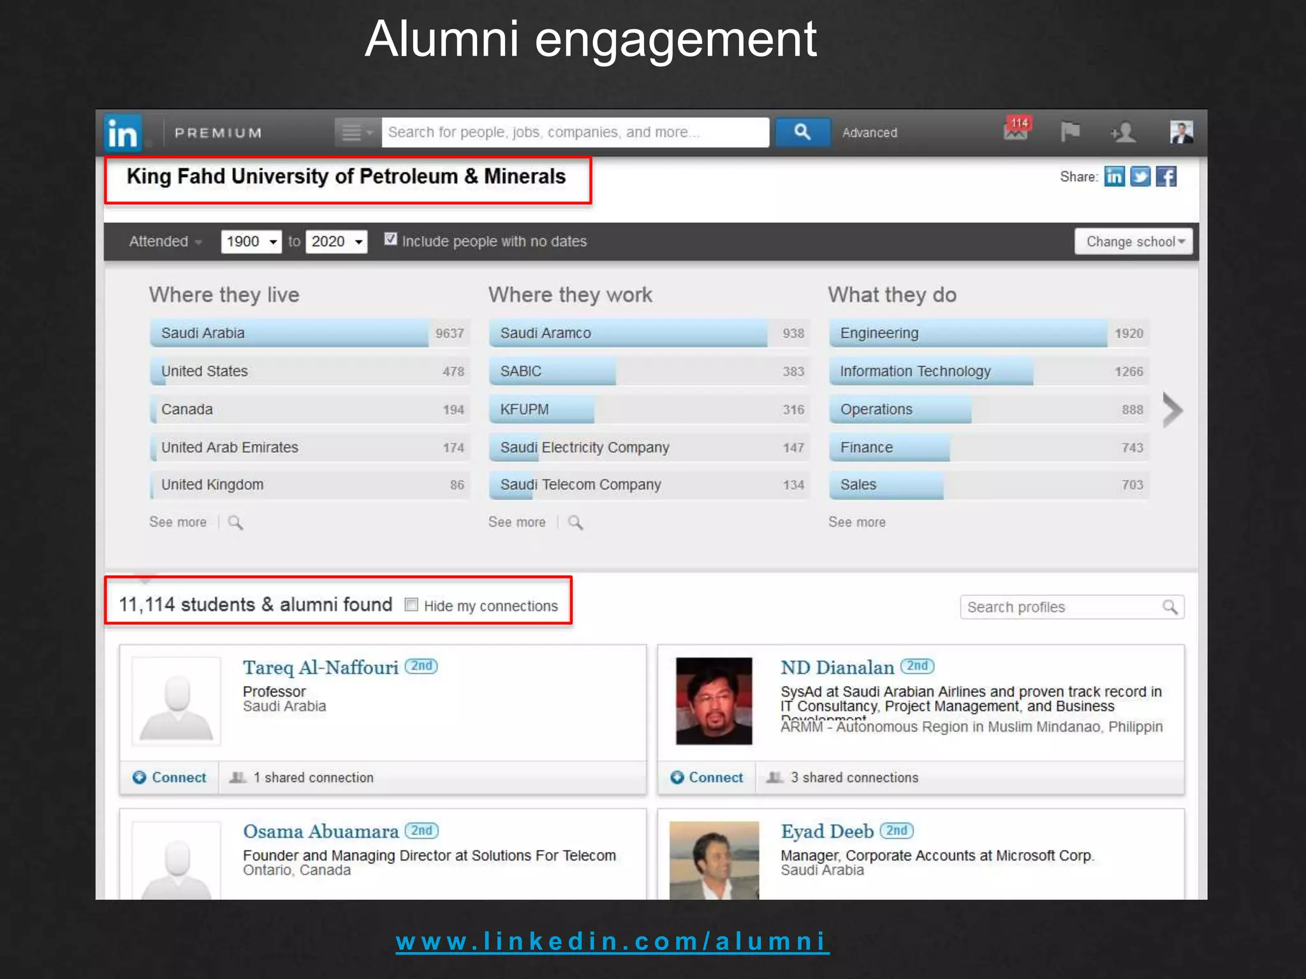The image size is (1306, 979).
Task: Open ND Dianalan profile name link
Action: coord(837,667)
